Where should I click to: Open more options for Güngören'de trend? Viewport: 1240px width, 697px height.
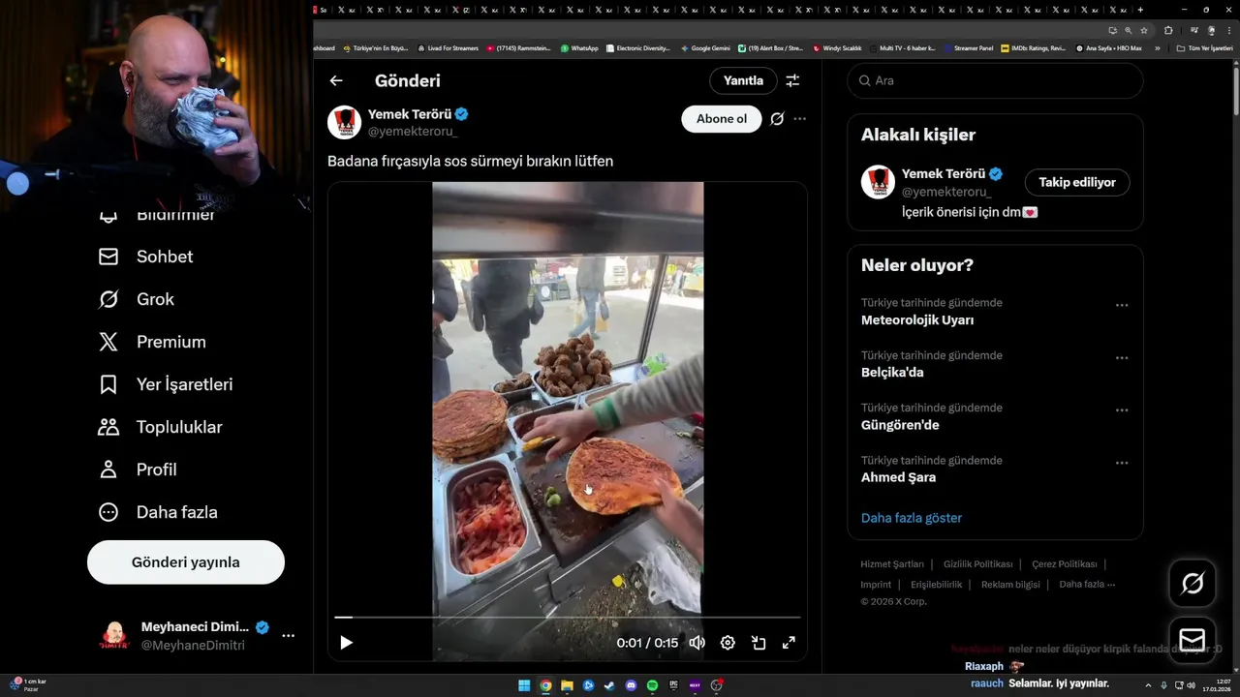point(1122,409)
